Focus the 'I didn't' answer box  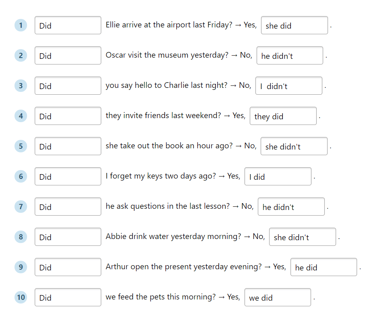click(x=289, y=86)
